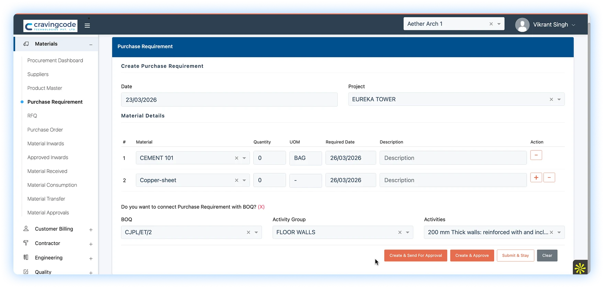The width and height of the screenshot is (604, 288).
Task: Open the Project dropdown arrow
Action: coord(559,100)
